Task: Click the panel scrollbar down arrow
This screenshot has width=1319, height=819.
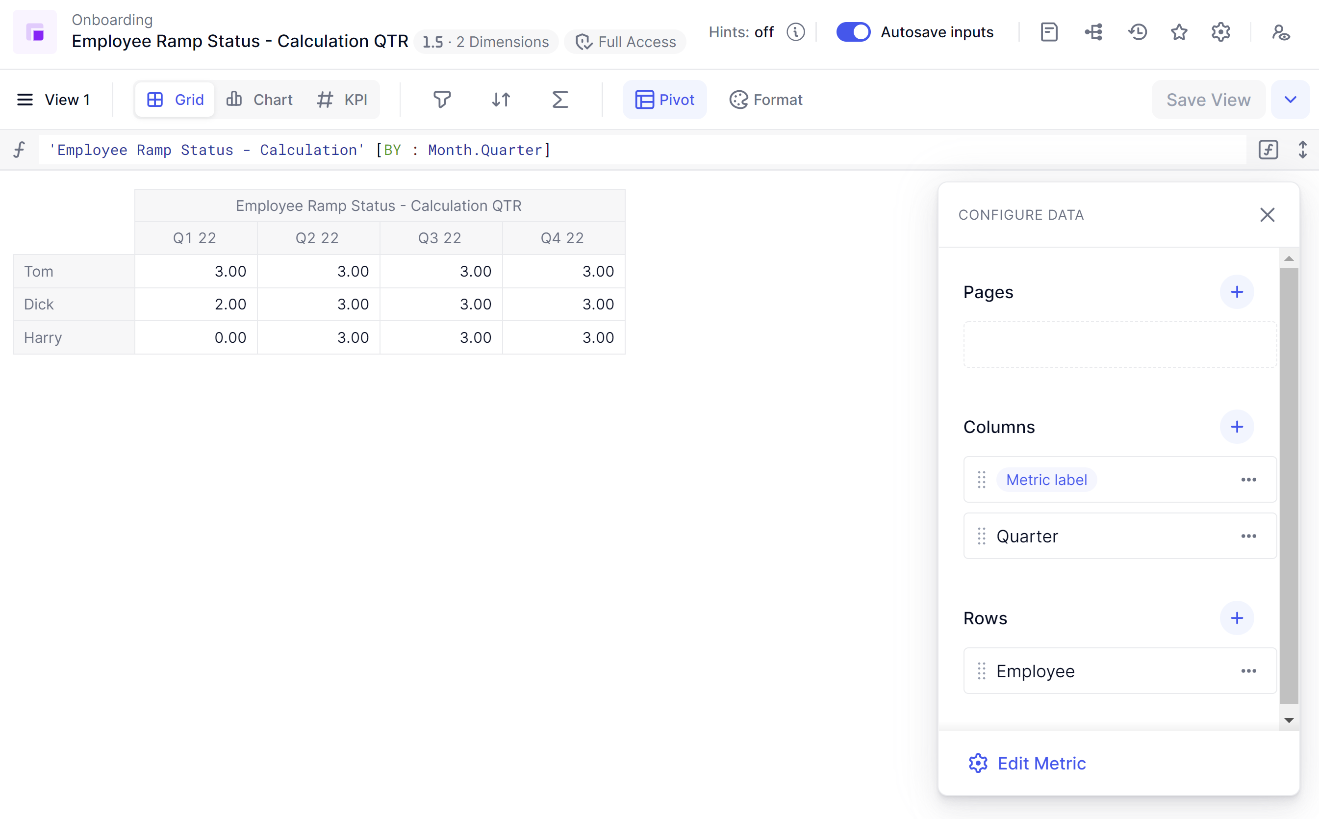Action: (1289, 720)
